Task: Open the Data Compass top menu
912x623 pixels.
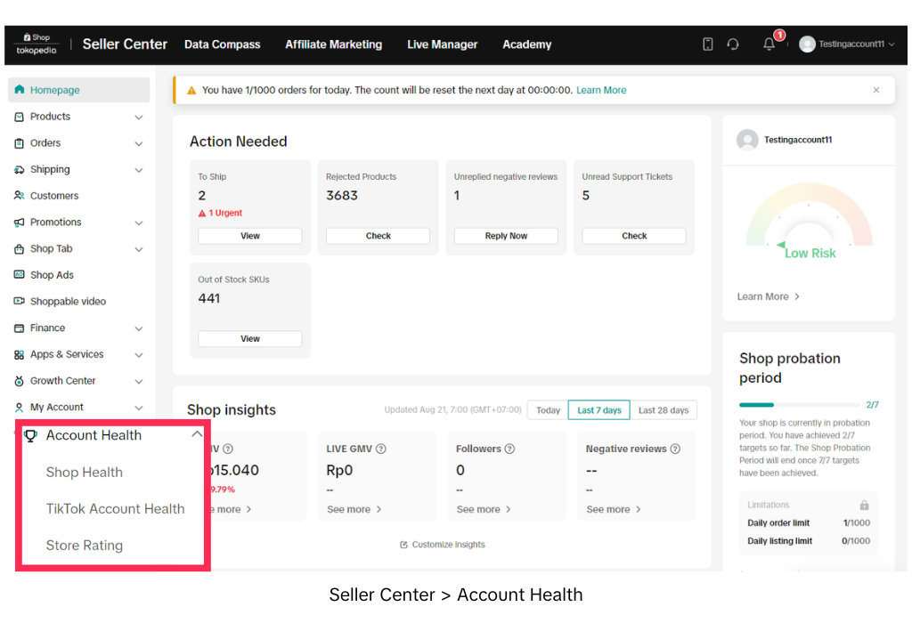Action: point(222,44)
